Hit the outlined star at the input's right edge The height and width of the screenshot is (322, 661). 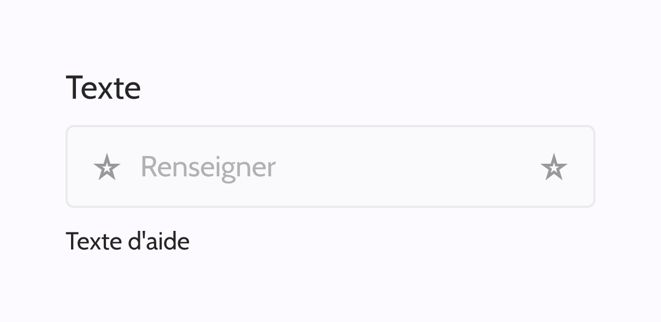coord(554,167)
